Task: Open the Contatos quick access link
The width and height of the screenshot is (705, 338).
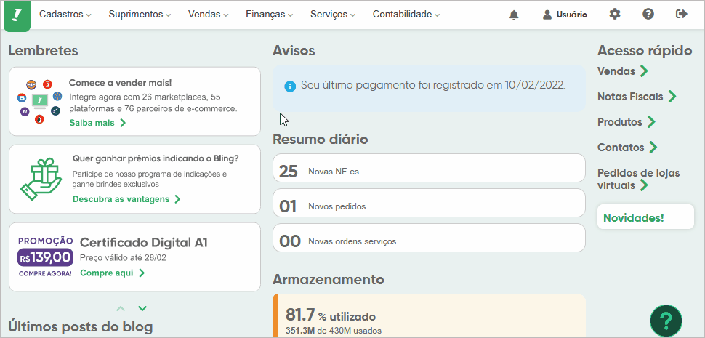Action: coord(627,147)
